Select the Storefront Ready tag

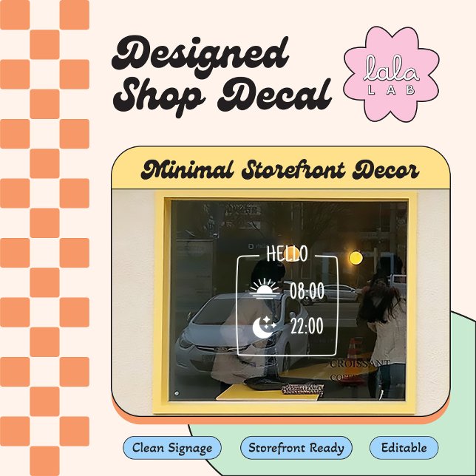pyautogui.click(x=296, y=448)
